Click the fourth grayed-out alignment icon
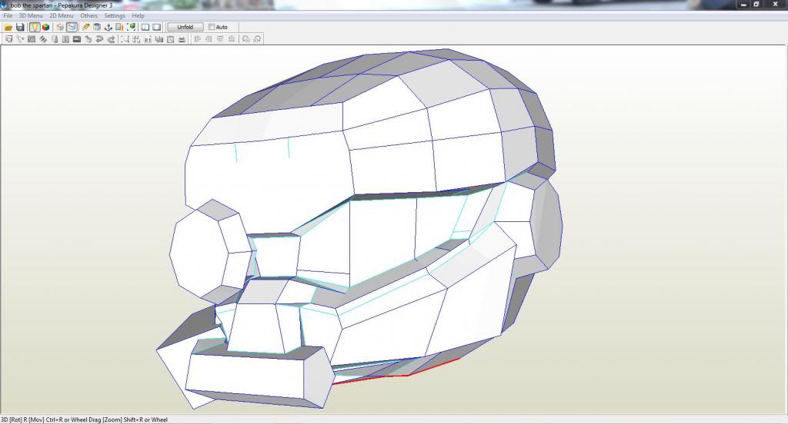 coord(231,39)
